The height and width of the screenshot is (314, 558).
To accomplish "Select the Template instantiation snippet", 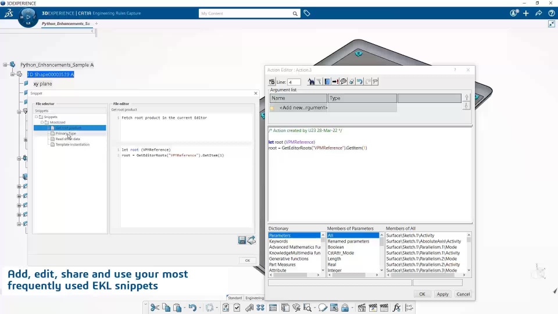I will (73, 145).
